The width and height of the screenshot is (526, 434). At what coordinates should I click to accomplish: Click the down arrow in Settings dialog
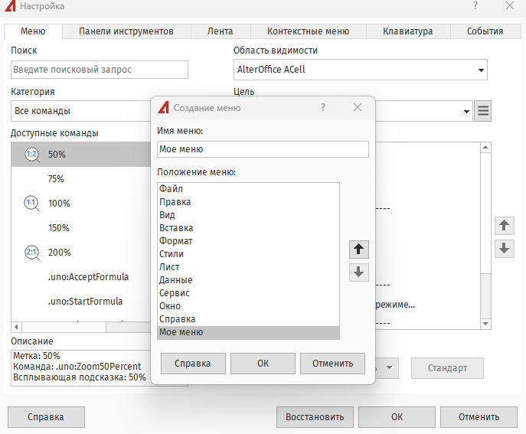[504, 249]
